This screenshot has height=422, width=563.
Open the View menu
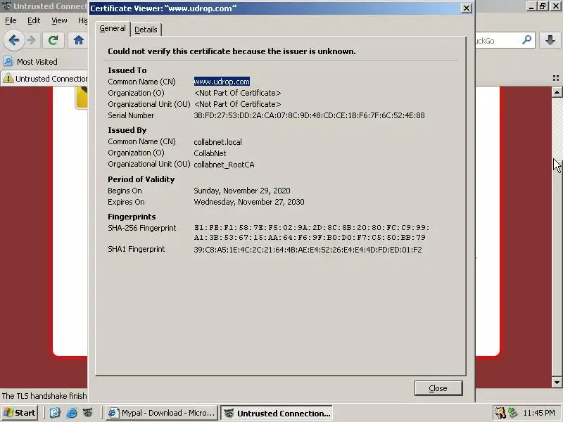[59, 20]
